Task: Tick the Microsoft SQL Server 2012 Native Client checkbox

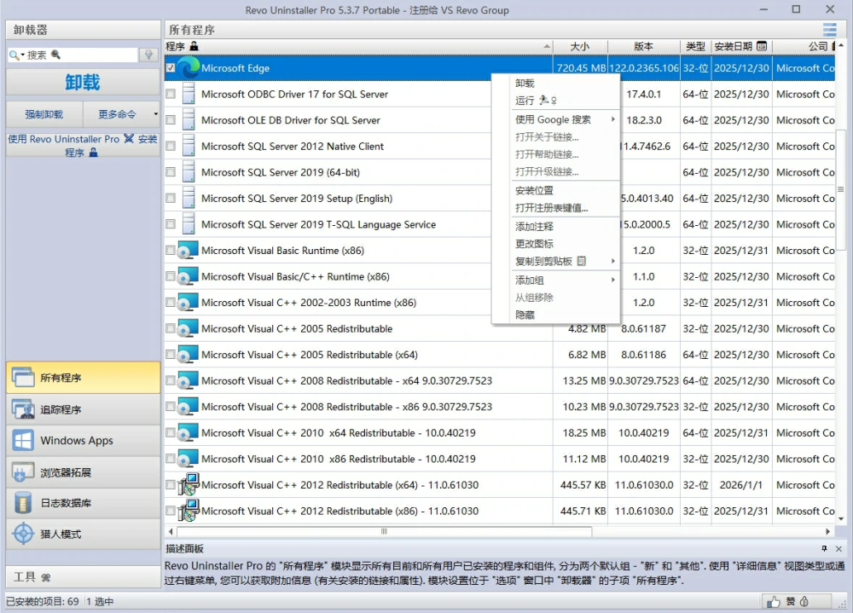Action: 171,147
